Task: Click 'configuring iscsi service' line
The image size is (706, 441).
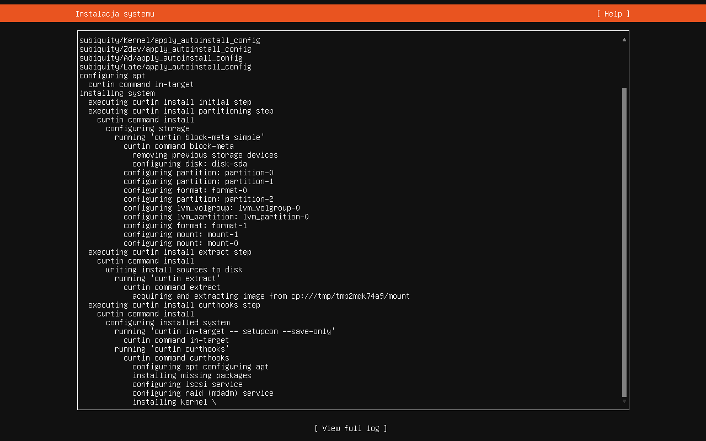Action: pyautogui.click(x=188, y=384)
